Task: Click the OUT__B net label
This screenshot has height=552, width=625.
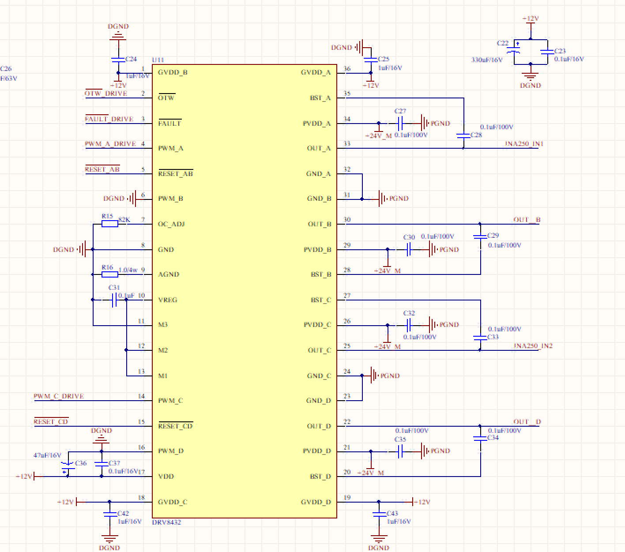Action: tap(527, 220)
